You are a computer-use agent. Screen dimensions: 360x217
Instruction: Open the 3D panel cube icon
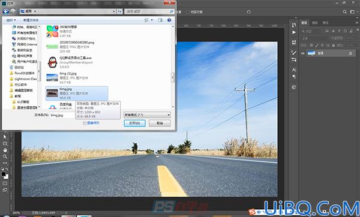click(294, 87)
